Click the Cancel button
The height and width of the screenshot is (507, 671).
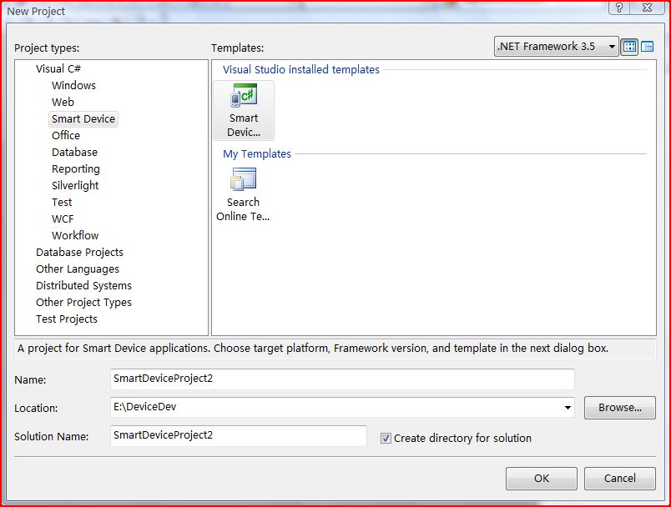(619, 479)
